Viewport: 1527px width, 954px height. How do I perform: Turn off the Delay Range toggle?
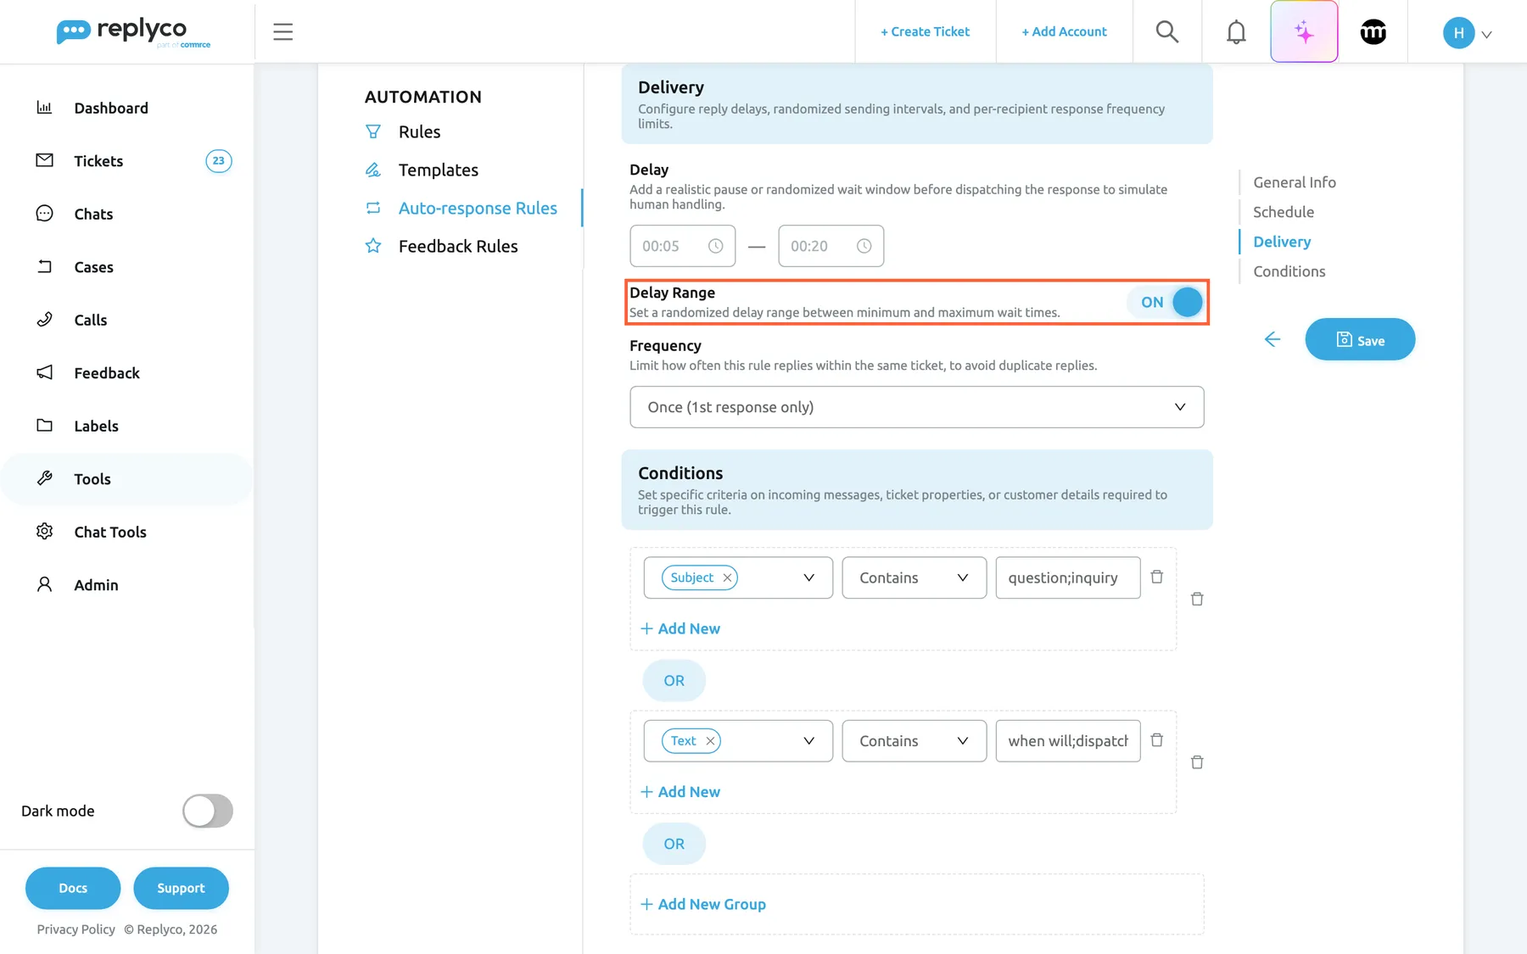point(1166,302)
